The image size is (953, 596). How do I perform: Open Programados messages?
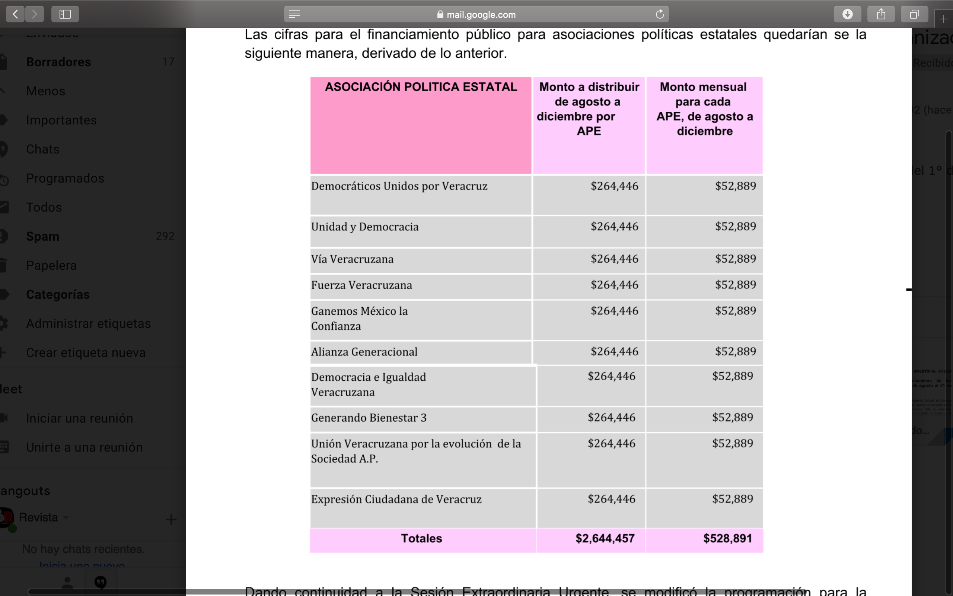pos(65,178)
